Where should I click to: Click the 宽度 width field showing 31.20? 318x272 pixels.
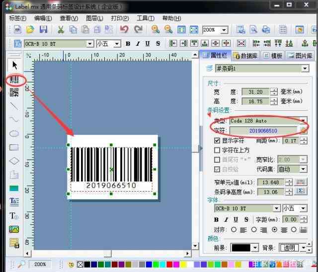(255, 92)
